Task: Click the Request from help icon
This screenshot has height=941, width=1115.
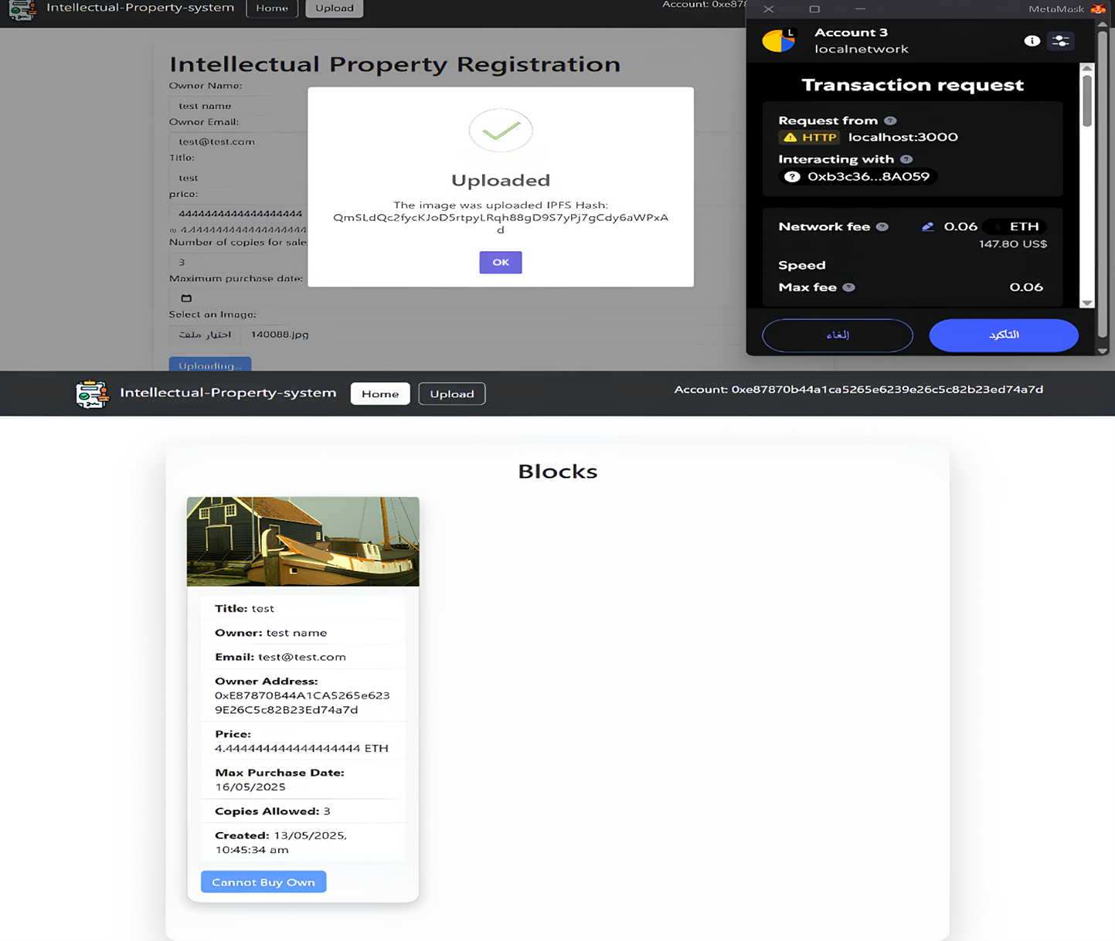Action: click(890, 121)
